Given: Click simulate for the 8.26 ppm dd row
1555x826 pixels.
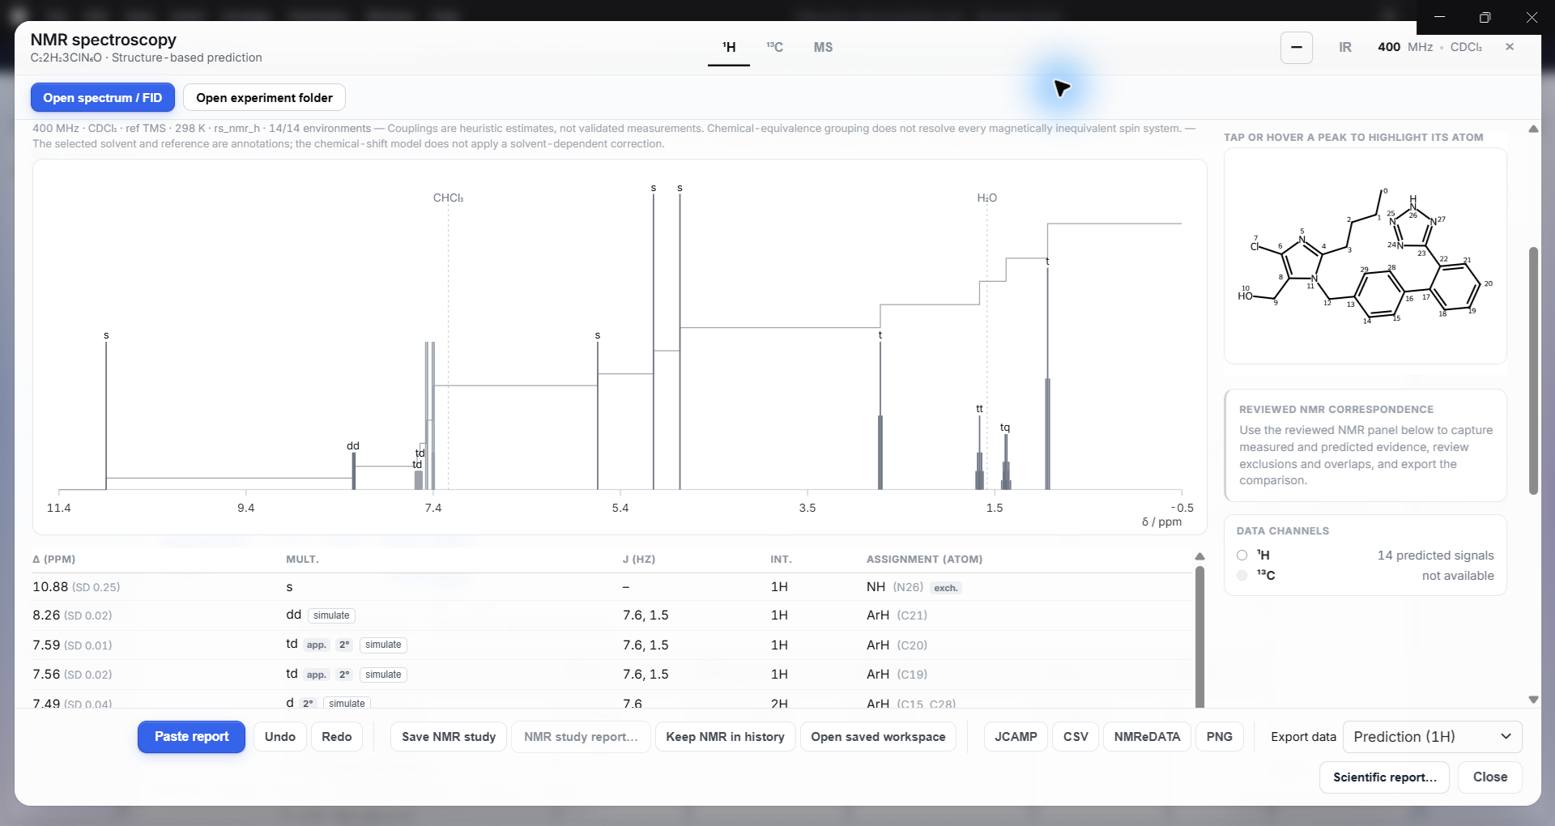Looking at the screenshot, I should tap(331, 615).
